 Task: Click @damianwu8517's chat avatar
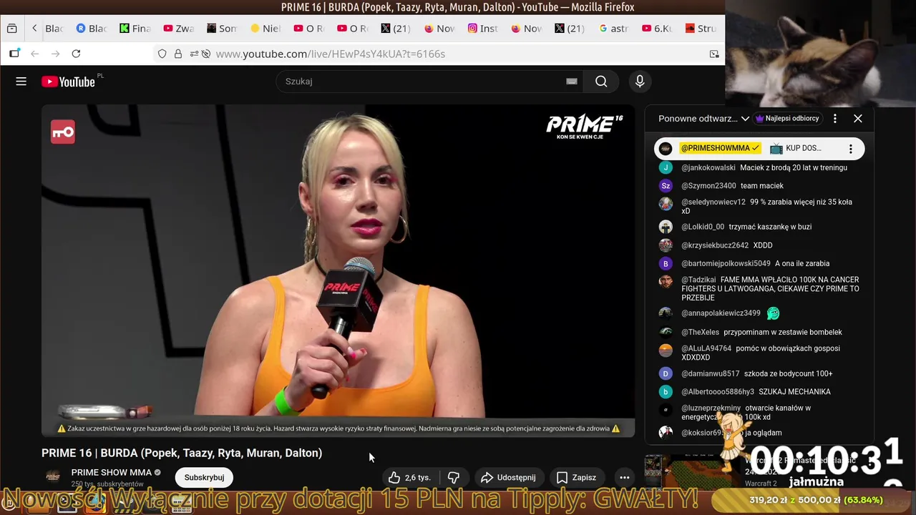(x=666, y=373)
